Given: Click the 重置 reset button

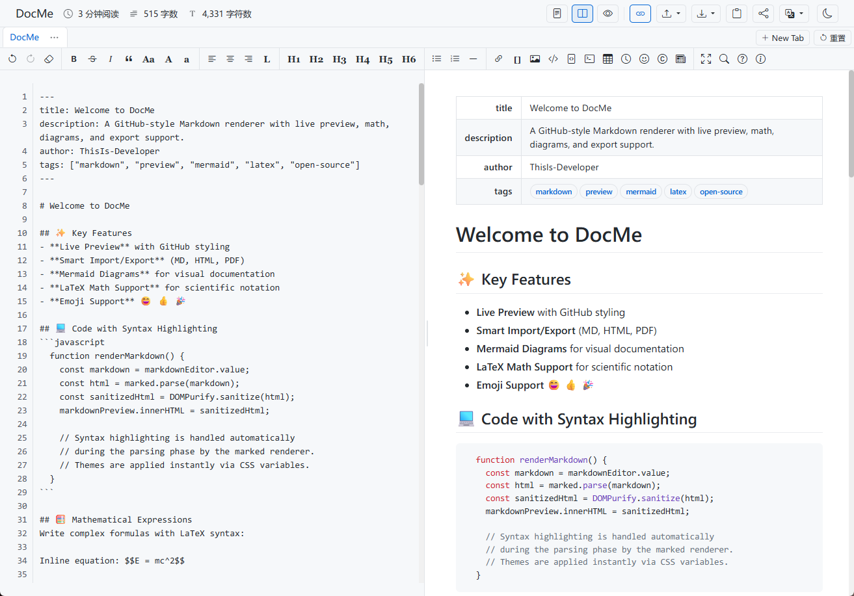Looking at the screenshot, I should pos(833,38).
